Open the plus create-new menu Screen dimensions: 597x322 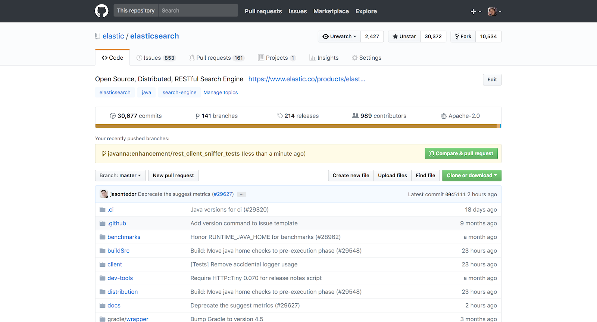[x=476, y=12]
